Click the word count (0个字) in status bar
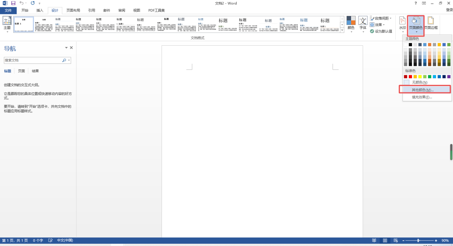 click(x=38, y=240)
